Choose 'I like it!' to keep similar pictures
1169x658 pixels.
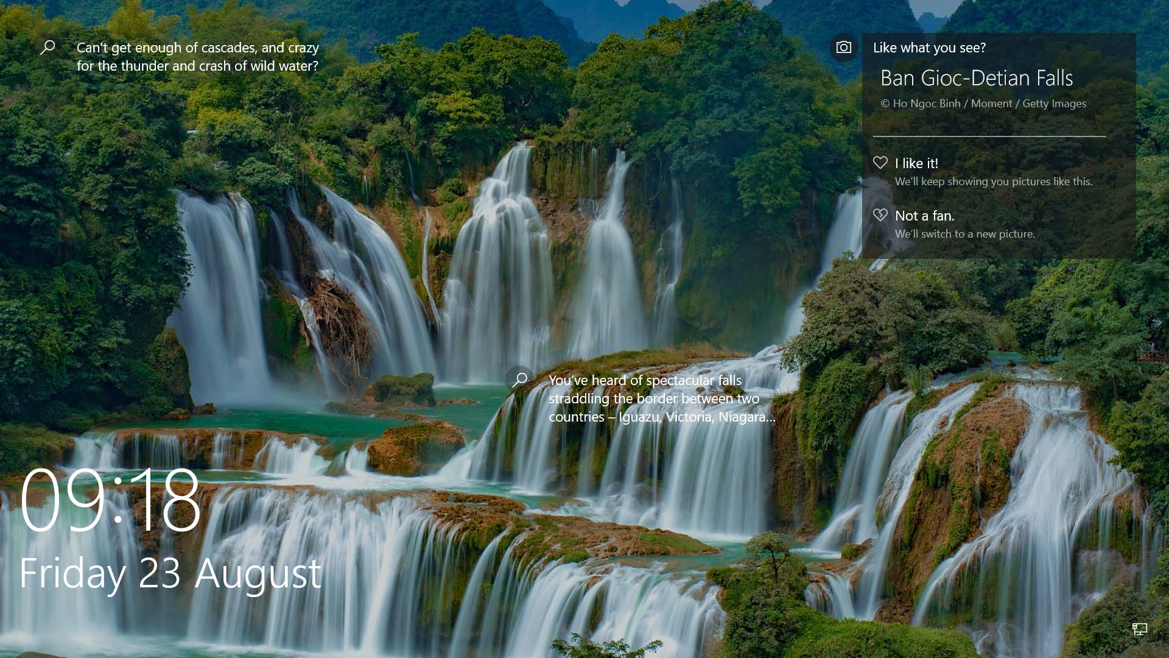(916, 163)
